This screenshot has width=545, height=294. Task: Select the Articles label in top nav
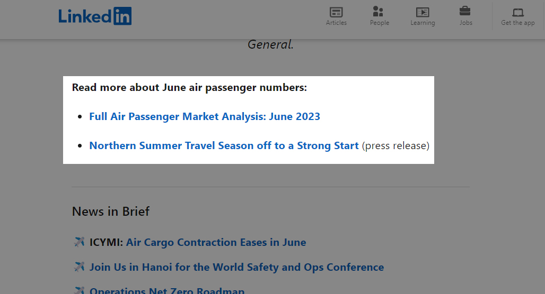[336, 23]
